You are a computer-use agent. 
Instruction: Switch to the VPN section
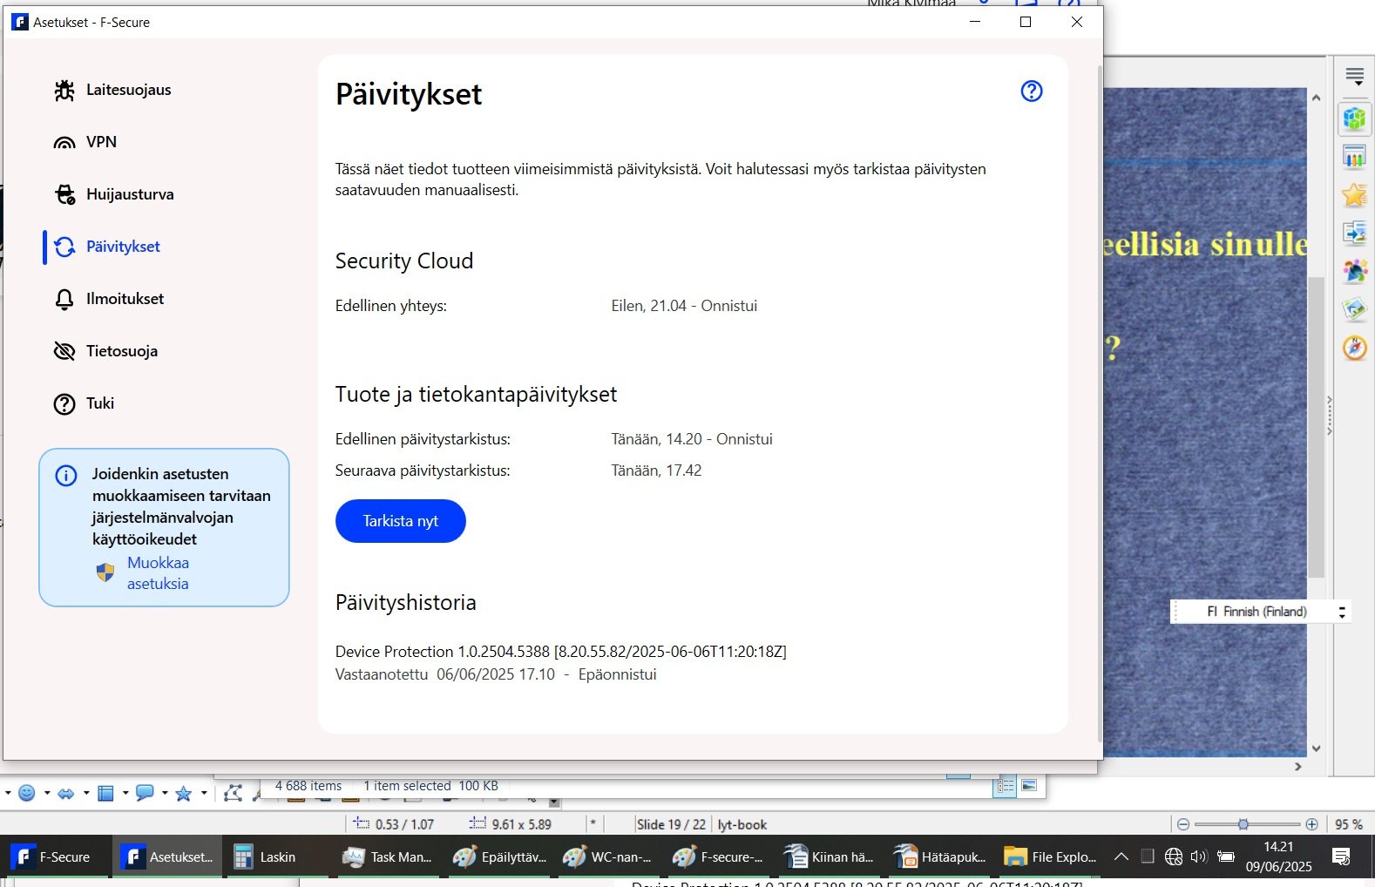[x=85, y=142]
